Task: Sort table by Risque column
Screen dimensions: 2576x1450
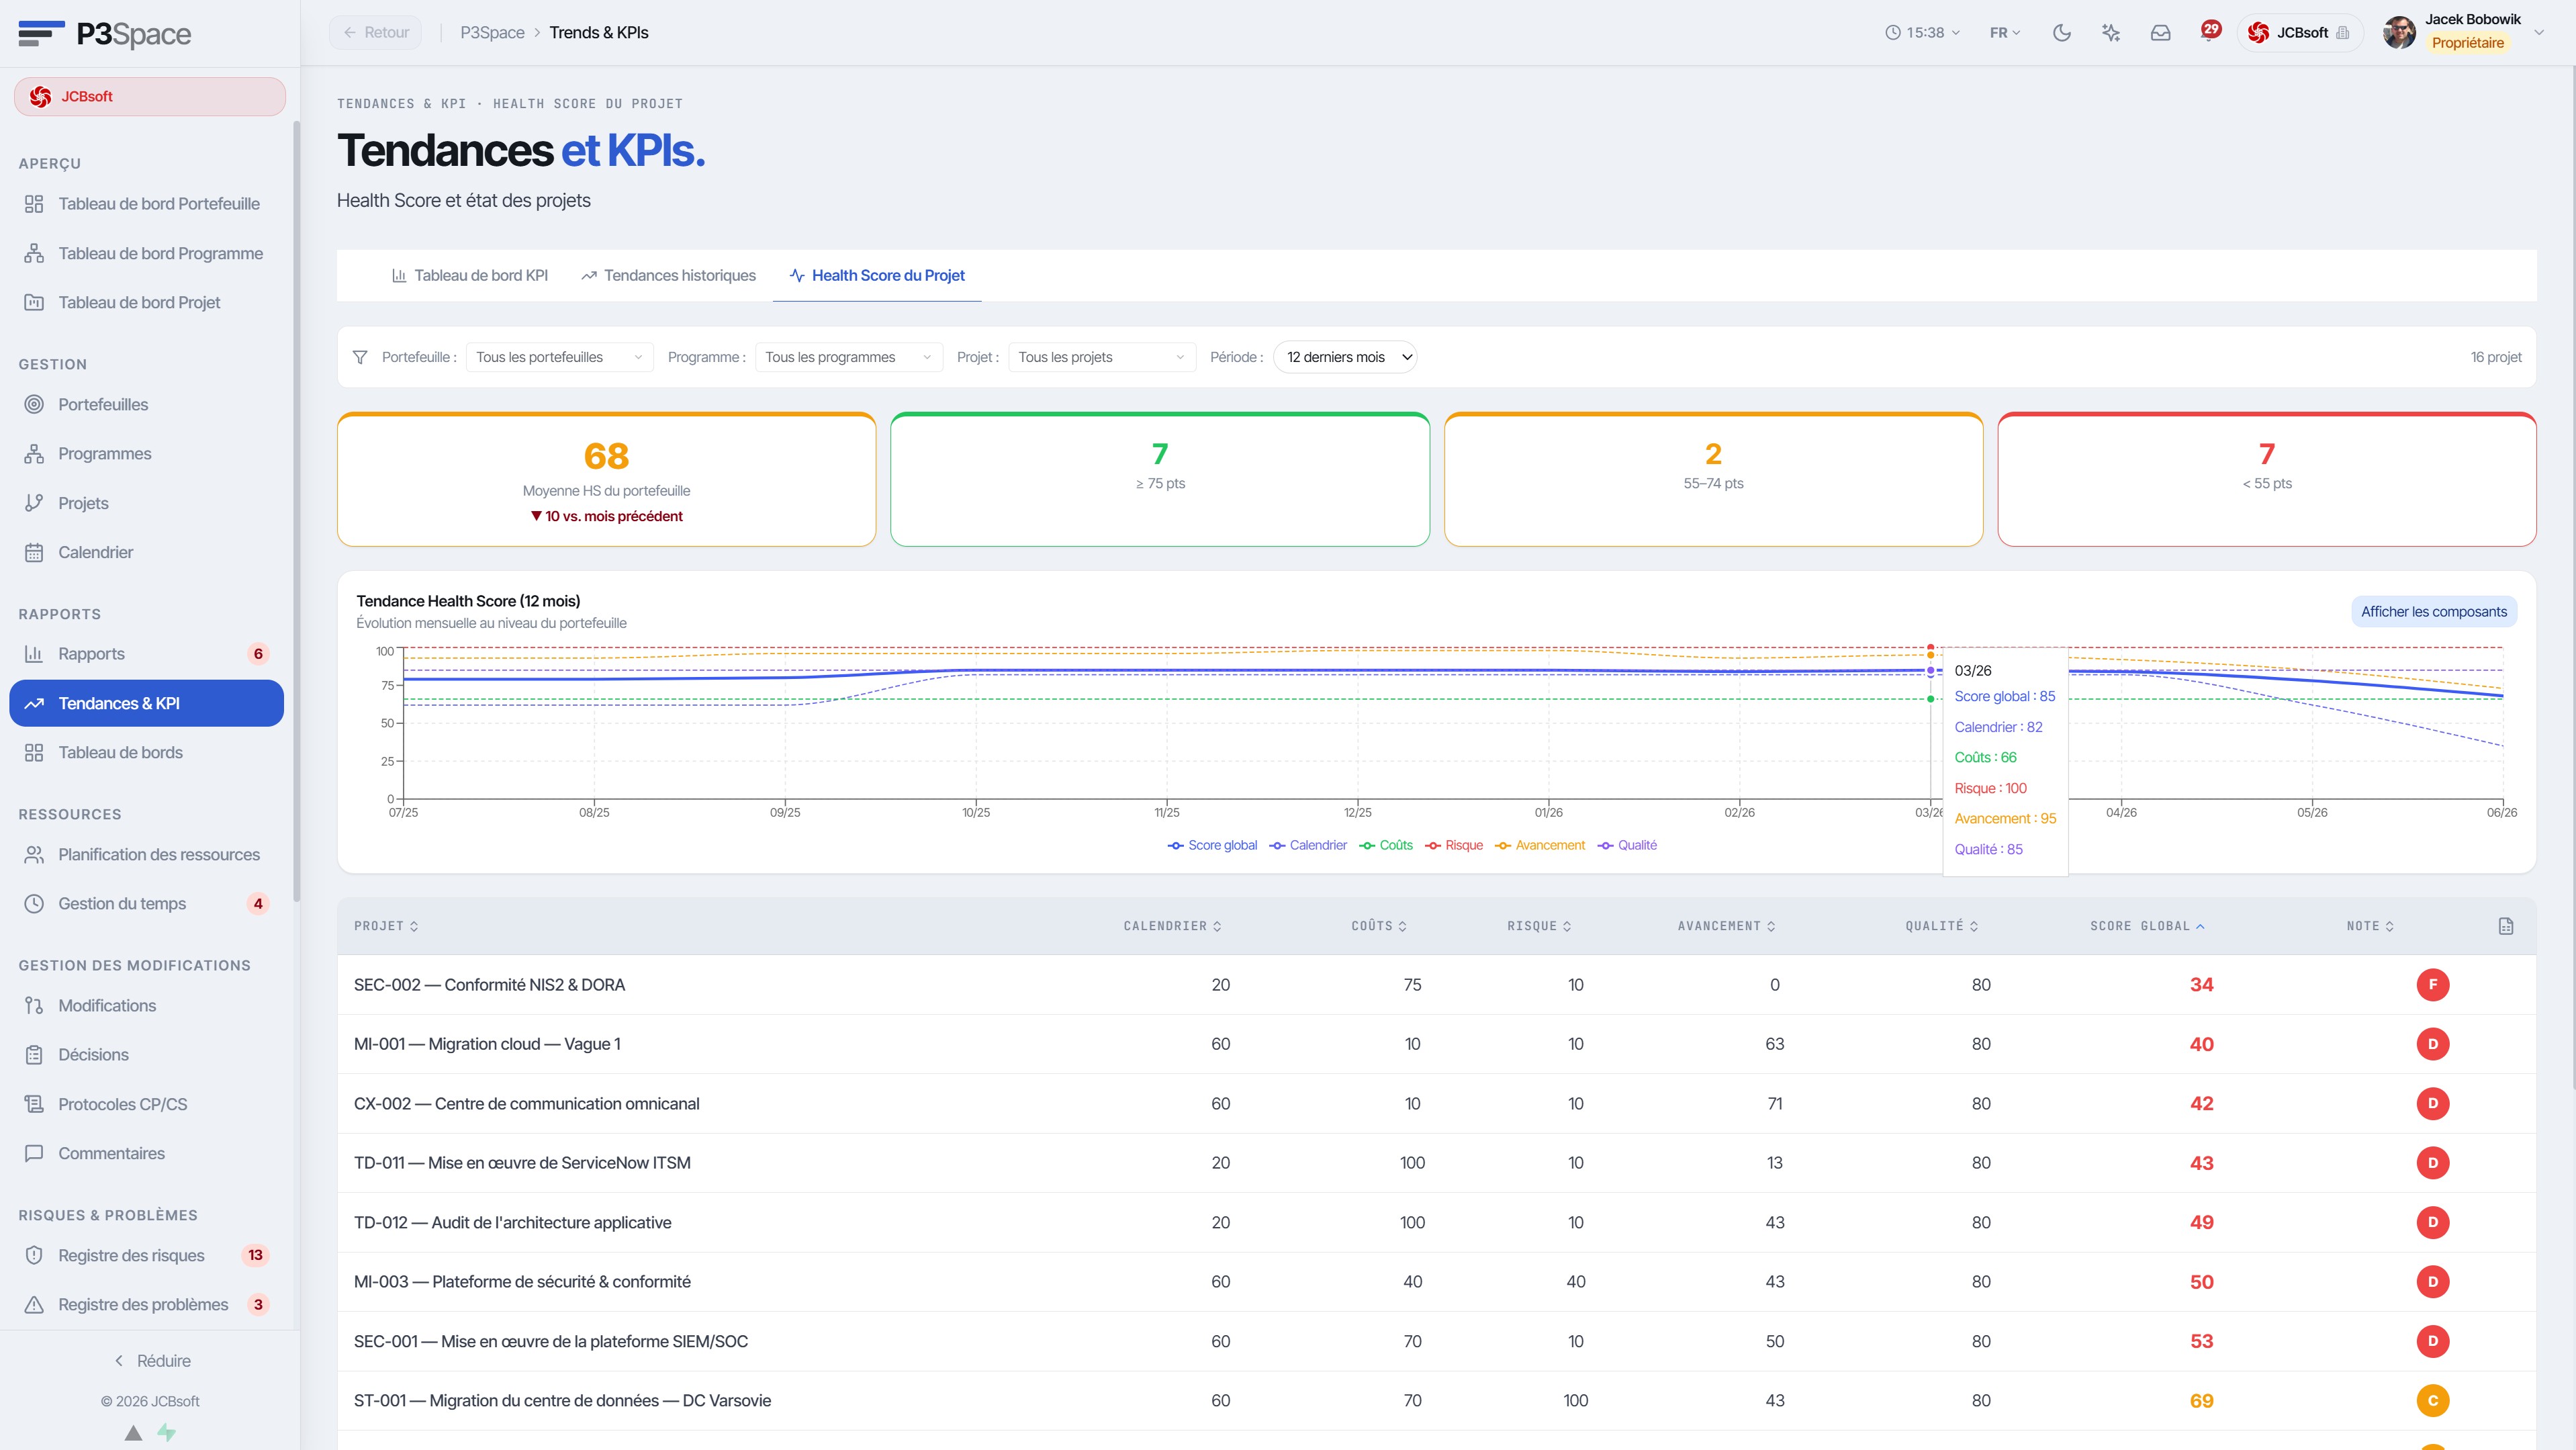Action: pos(1539,926)
